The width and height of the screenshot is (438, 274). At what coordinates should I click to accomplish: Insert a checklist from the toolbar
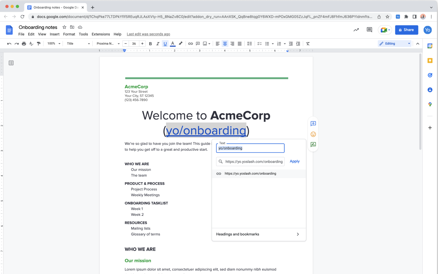[259, 43]
